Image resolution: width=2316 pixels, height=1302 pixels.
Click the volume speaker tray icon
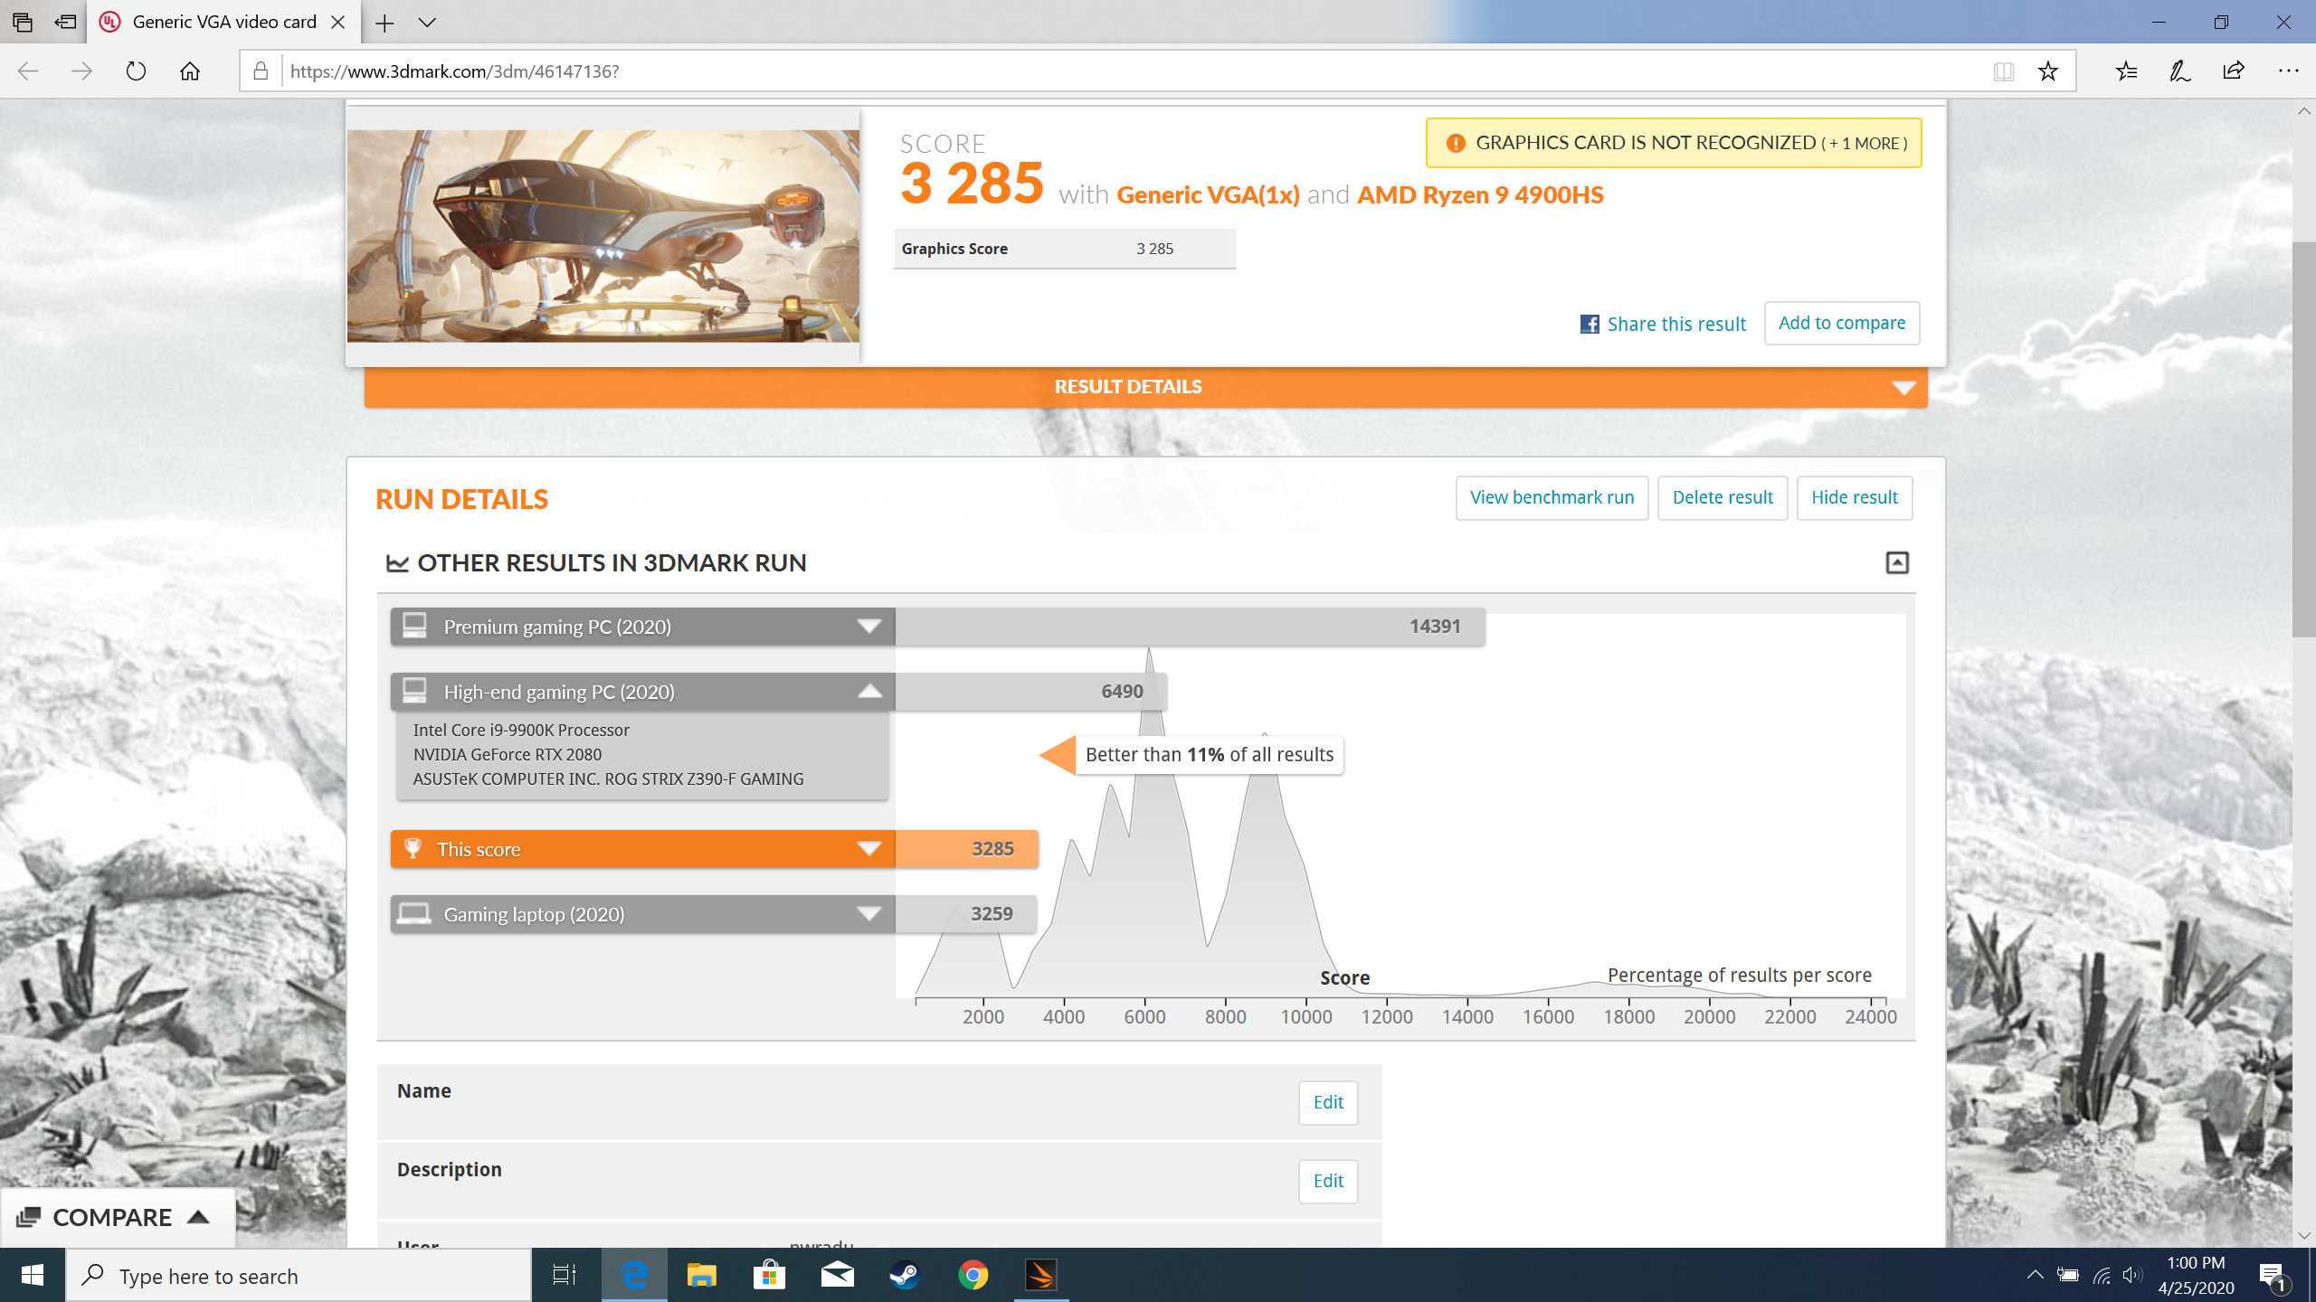tap(2132, 1275)
